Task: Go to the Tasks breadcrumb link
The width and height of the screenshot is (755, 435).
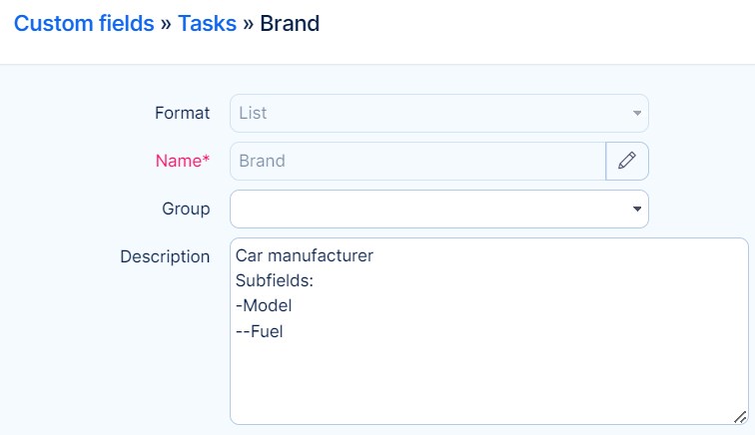Action: [x=207, y=23]
